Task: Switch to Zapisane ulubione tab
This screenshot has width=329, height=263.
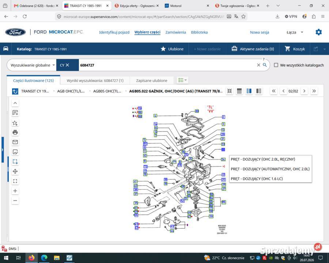Action: click(x=152, y=80)
